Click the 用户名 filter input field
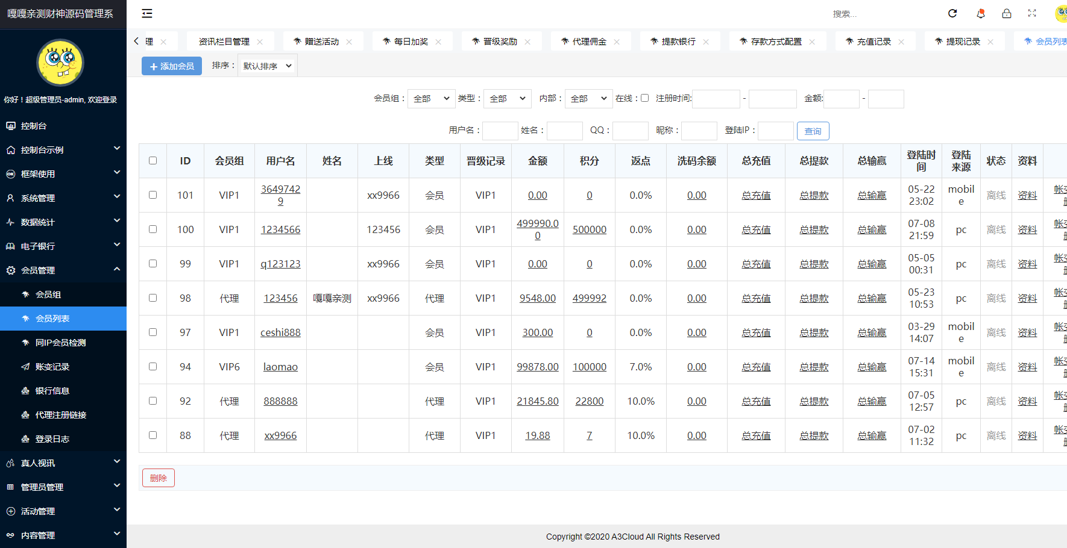Image resolution: width=1067 pixels, height=548 pixels. pos(500,131)
